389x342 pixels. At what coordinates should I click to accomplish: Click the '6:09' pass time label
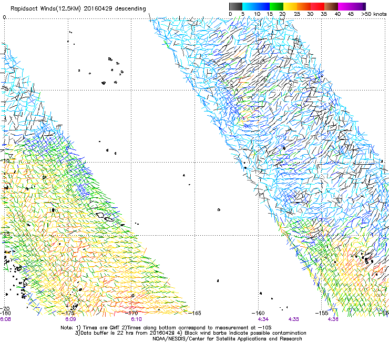click(x=71, y=319)
